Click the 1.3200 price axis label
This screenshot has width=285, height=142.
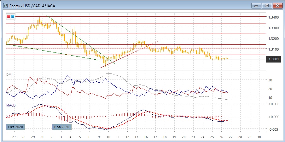point(273,39)
